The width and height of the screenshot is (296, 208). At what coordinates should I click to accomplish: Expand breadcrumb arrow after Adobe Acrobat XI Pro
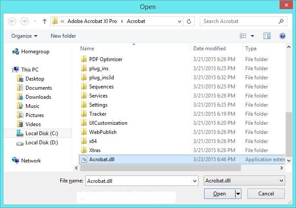pos(122,21)
